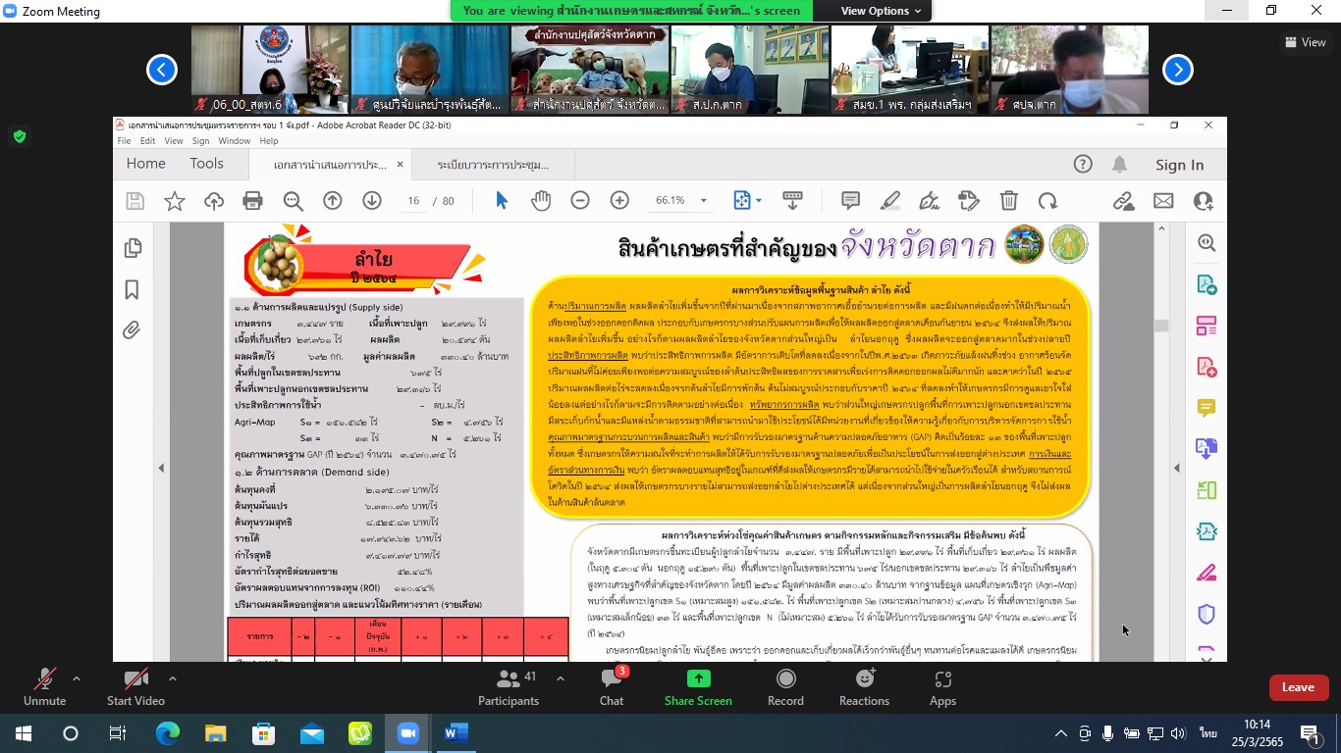This screenshot has width=1341, height=753.
Task: Open the View menu in Acrobat
Action: tap(174, 141)
